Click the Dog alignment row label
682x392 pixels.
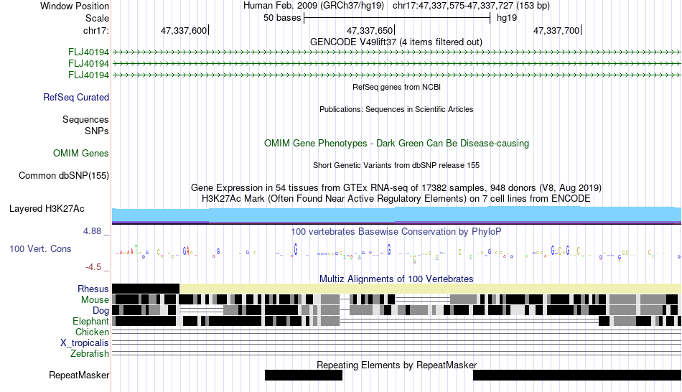101,311
